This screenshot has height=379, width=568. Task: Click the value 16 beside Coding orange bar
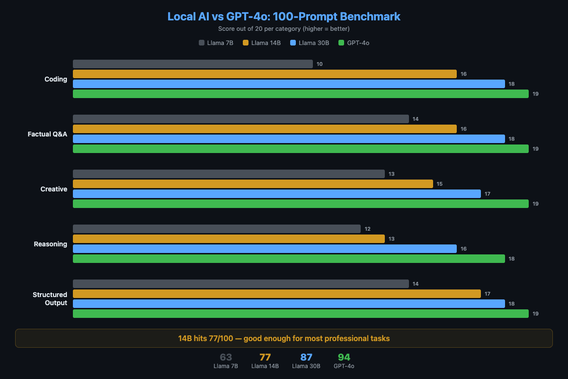pyautogui.click(x=463, y=74)
